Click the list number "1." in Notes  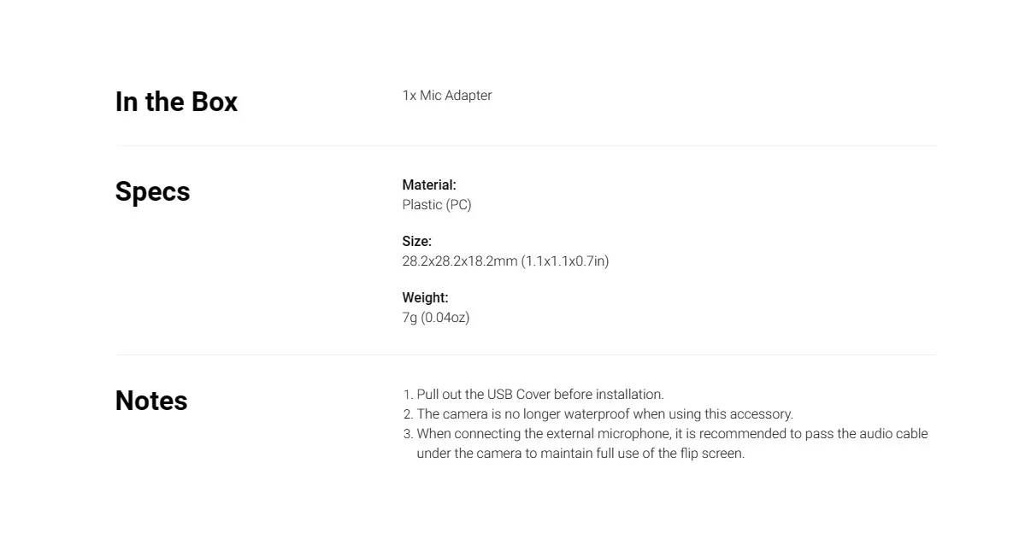click(408, 395)
